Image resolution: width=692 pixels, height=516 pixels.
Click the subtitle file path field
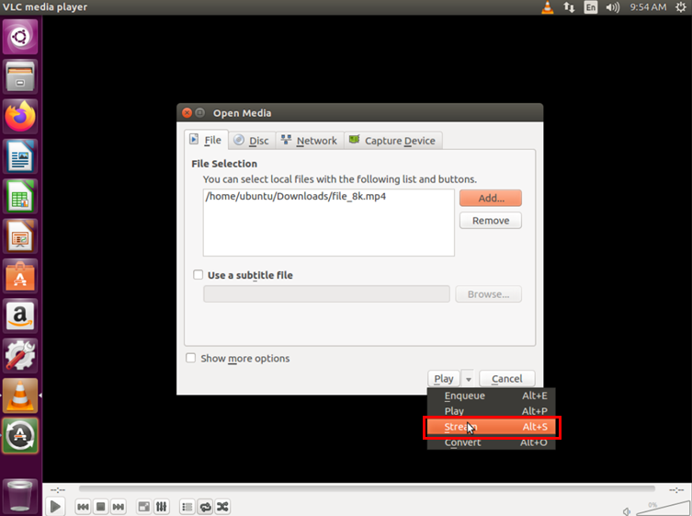click(326, 294)
